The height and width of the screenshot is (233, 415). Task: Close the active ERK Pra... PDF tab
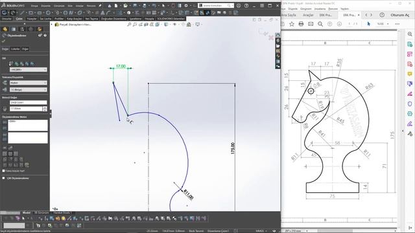pyautogui.click(x=359, y=15)
